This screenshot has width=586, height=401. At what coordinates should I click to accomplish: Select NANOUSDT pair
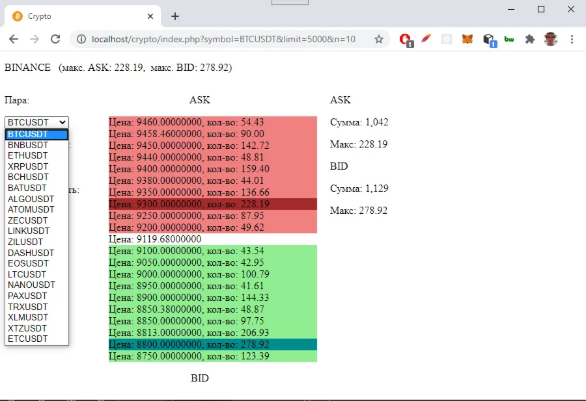[x=36, y=285]
